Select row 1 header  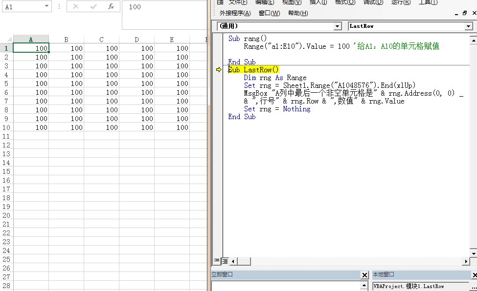pyautogui.click(x=6, y=48)
